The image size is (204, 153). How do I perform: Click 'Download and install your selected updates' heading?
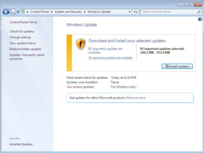(x=127, y=41)
